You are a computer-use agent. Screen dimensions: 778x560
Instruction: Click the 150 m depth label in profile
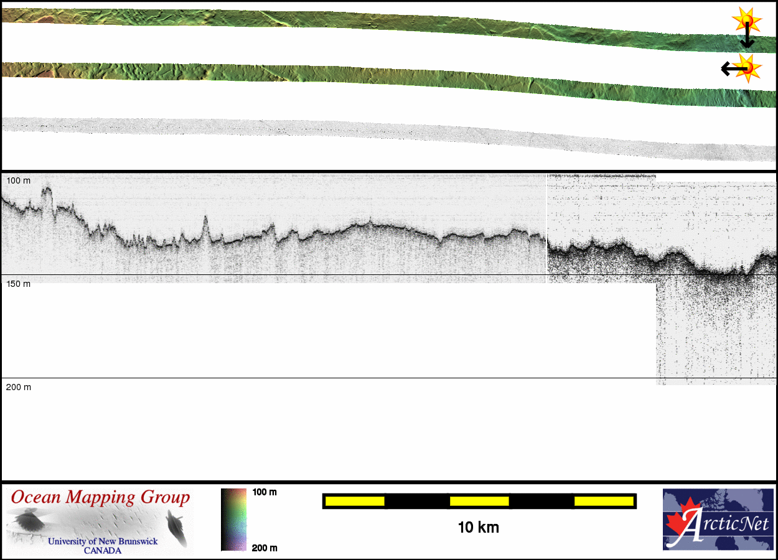click(18, 284)
